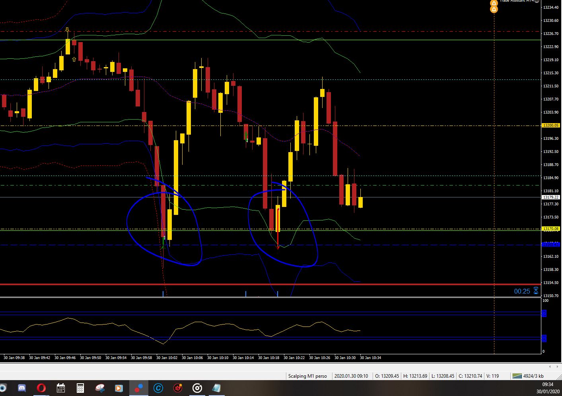Open the Notepad taskbar icon

(217, 388)
